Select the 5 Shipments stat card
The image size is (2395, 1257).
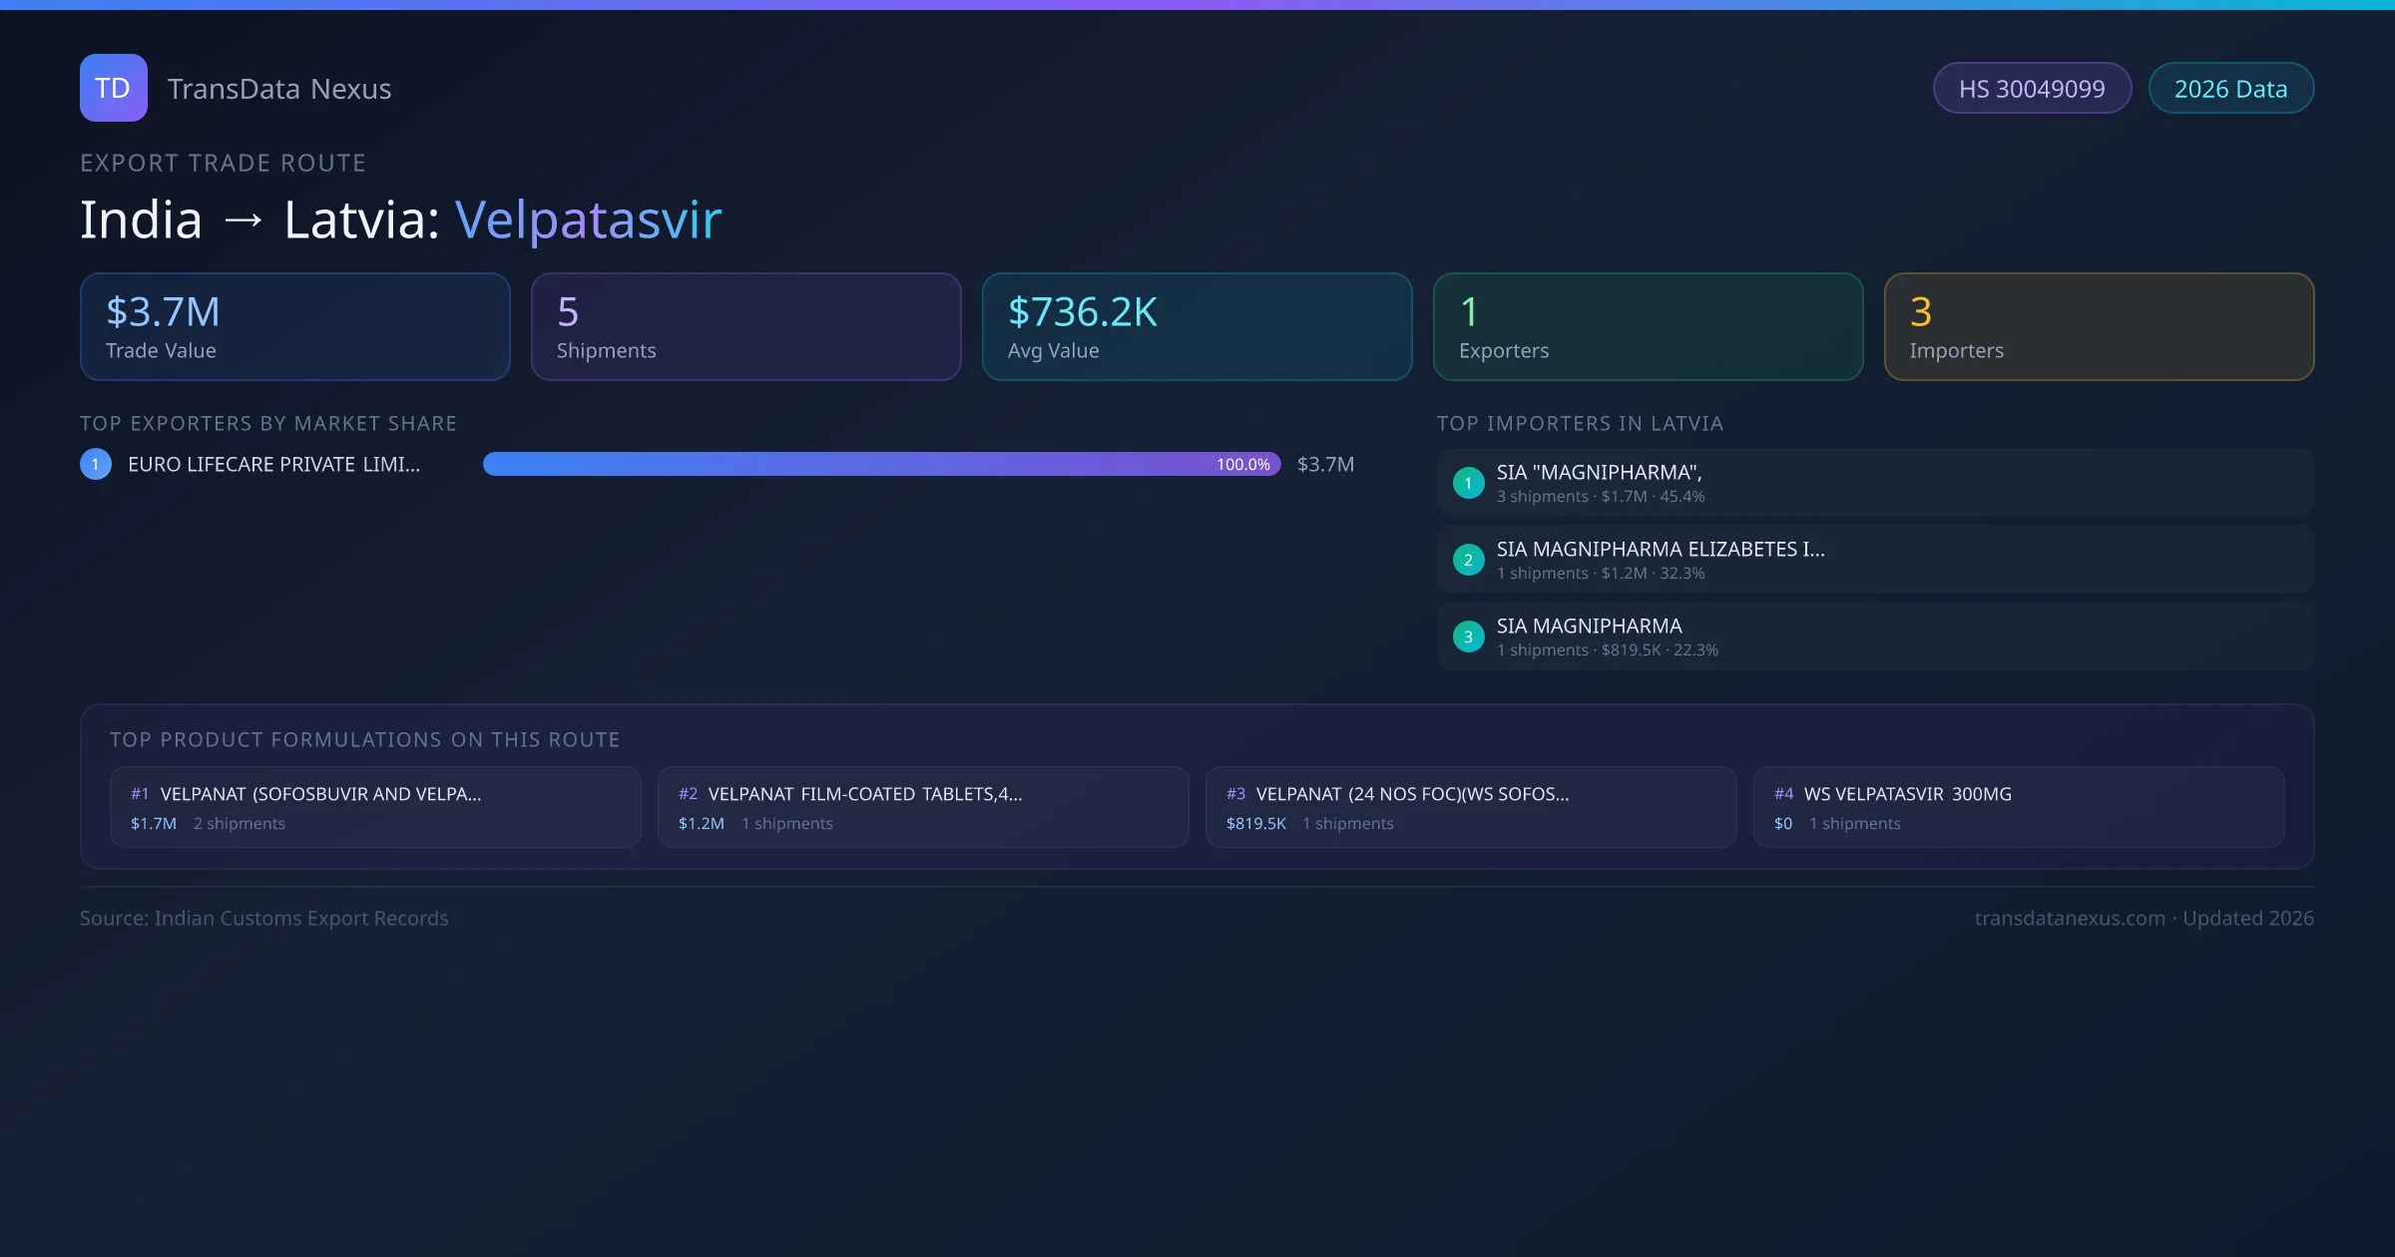click(x=746, y=327)
